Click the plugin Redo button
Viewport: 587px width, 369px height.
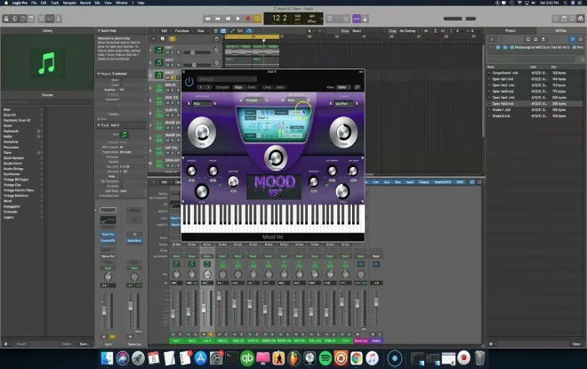[280, 87]
